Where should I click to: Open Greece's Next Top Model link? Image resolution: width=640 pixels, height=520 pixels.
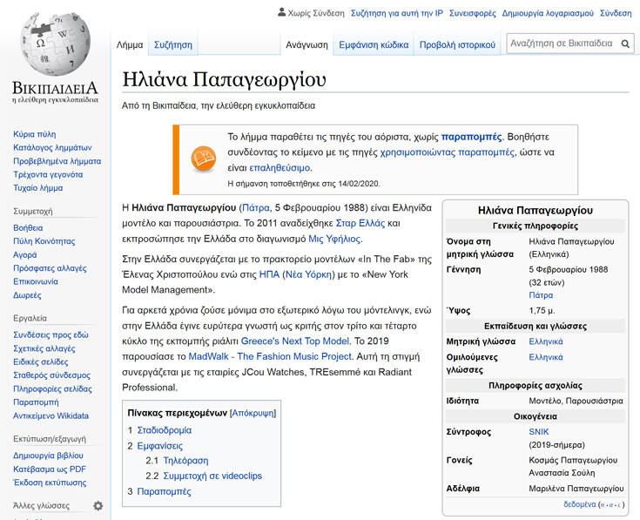pos(295,341)
